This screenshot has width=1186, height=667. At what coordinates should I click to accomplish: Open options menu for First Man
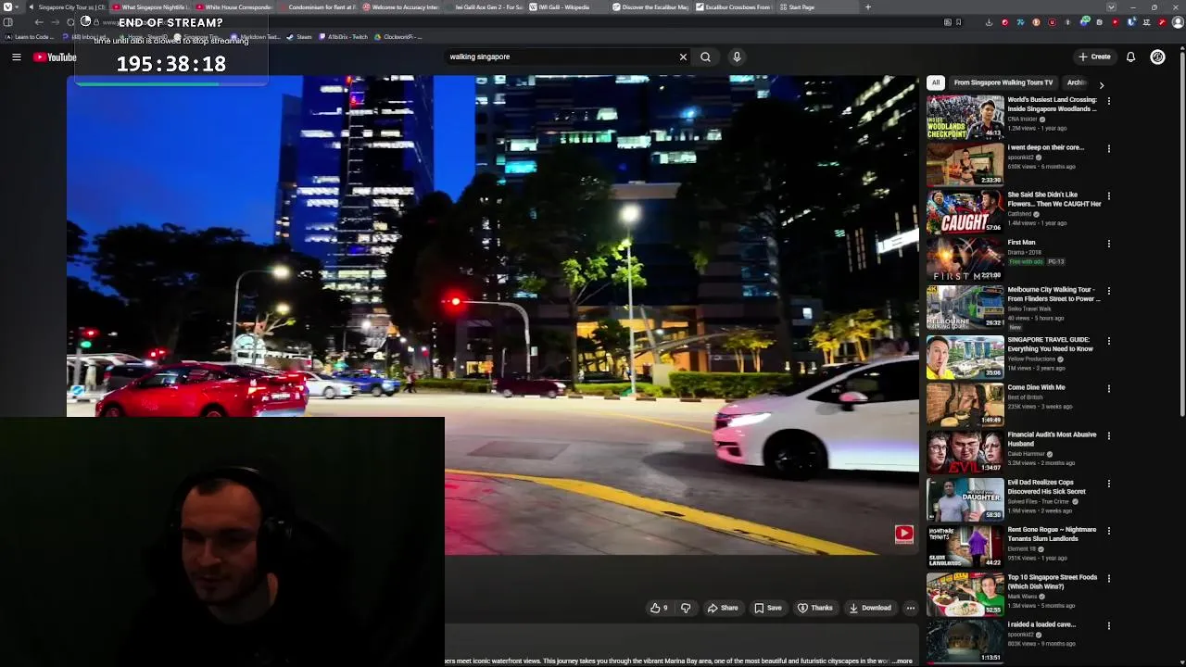(x=1108, y=244)
